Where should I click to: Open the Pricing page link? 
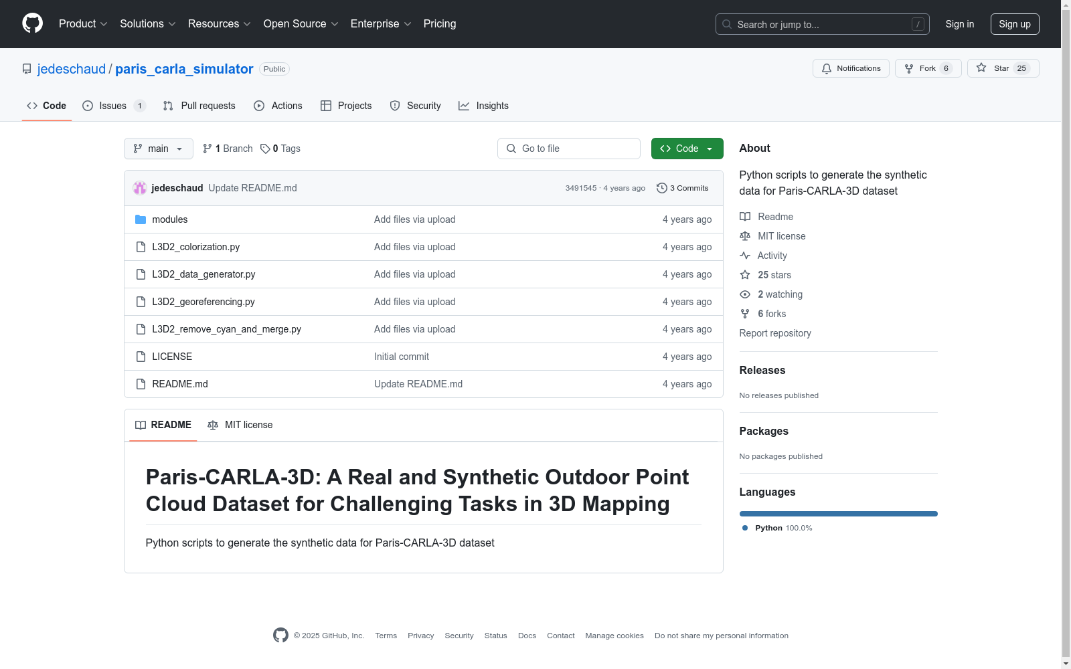(440, 24)
